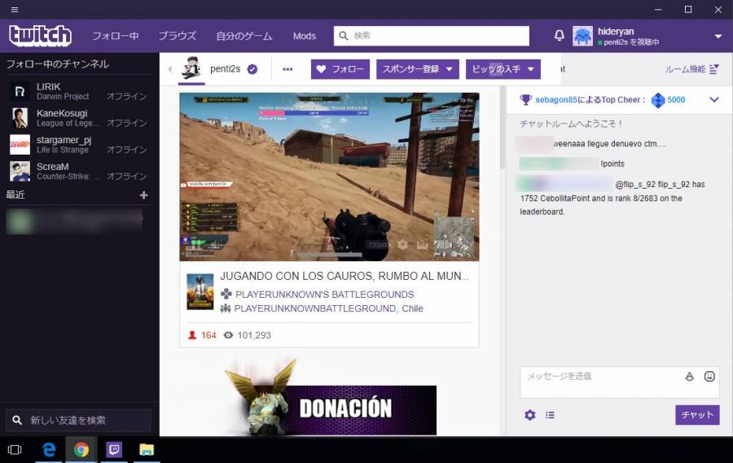Expand the Top Cheer chevron
The height and width of the screenshot is (463, 733).
click(713, 99)
